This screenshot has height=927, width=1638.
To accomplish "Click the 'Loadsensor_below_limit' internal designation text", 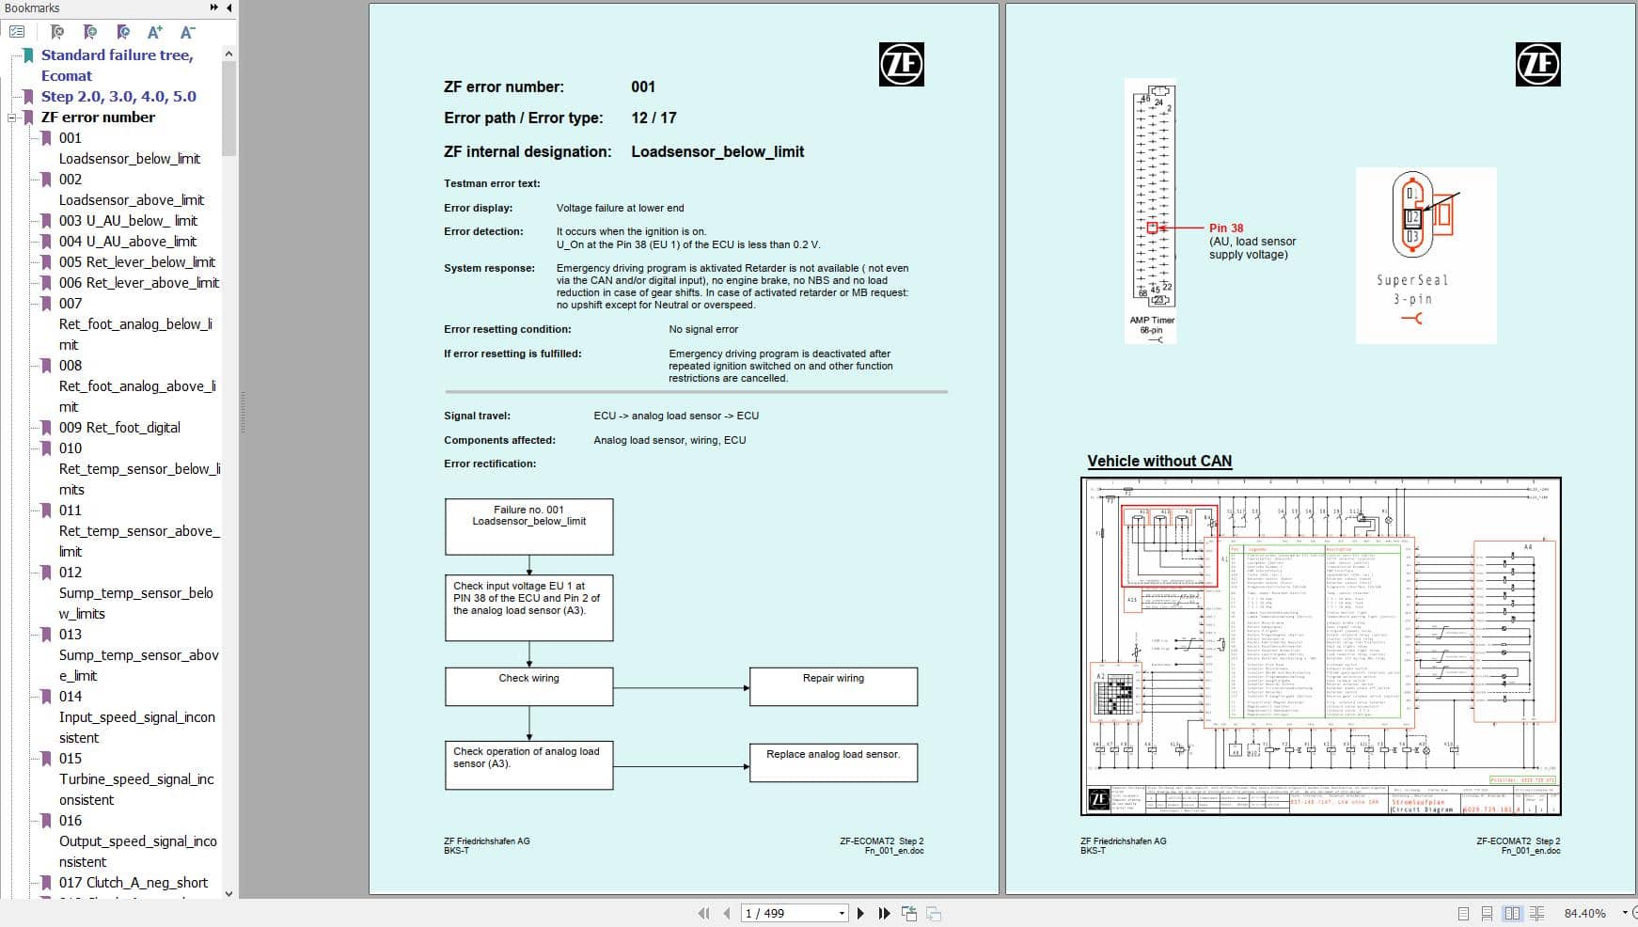I will click(717, 151).
